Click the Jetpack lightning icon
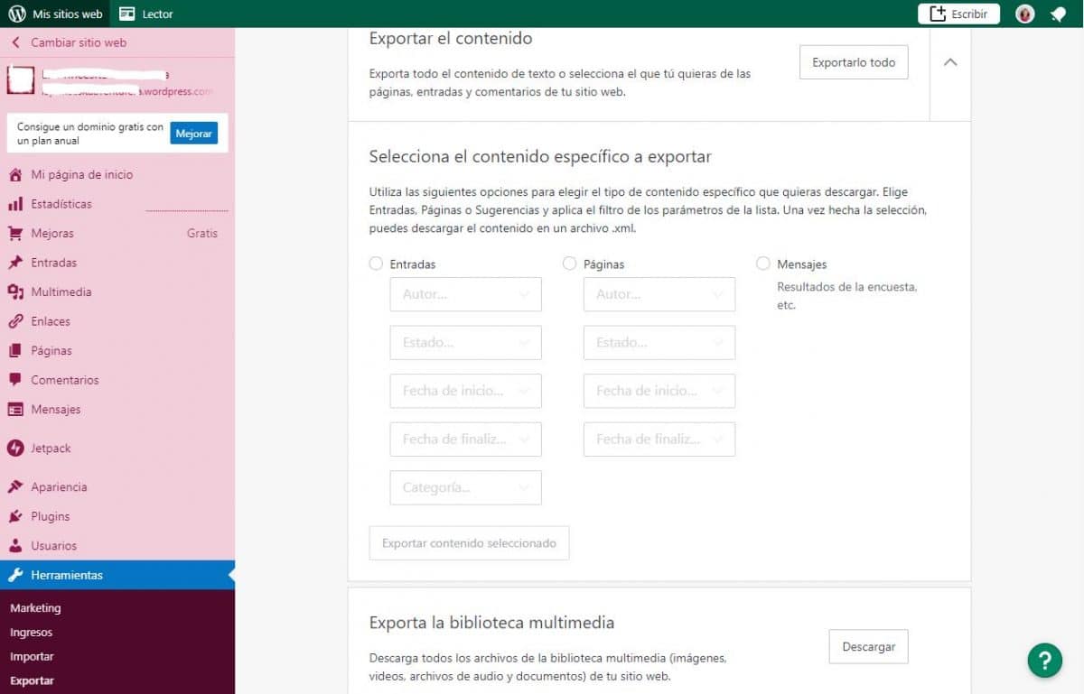 pos(15,449)
